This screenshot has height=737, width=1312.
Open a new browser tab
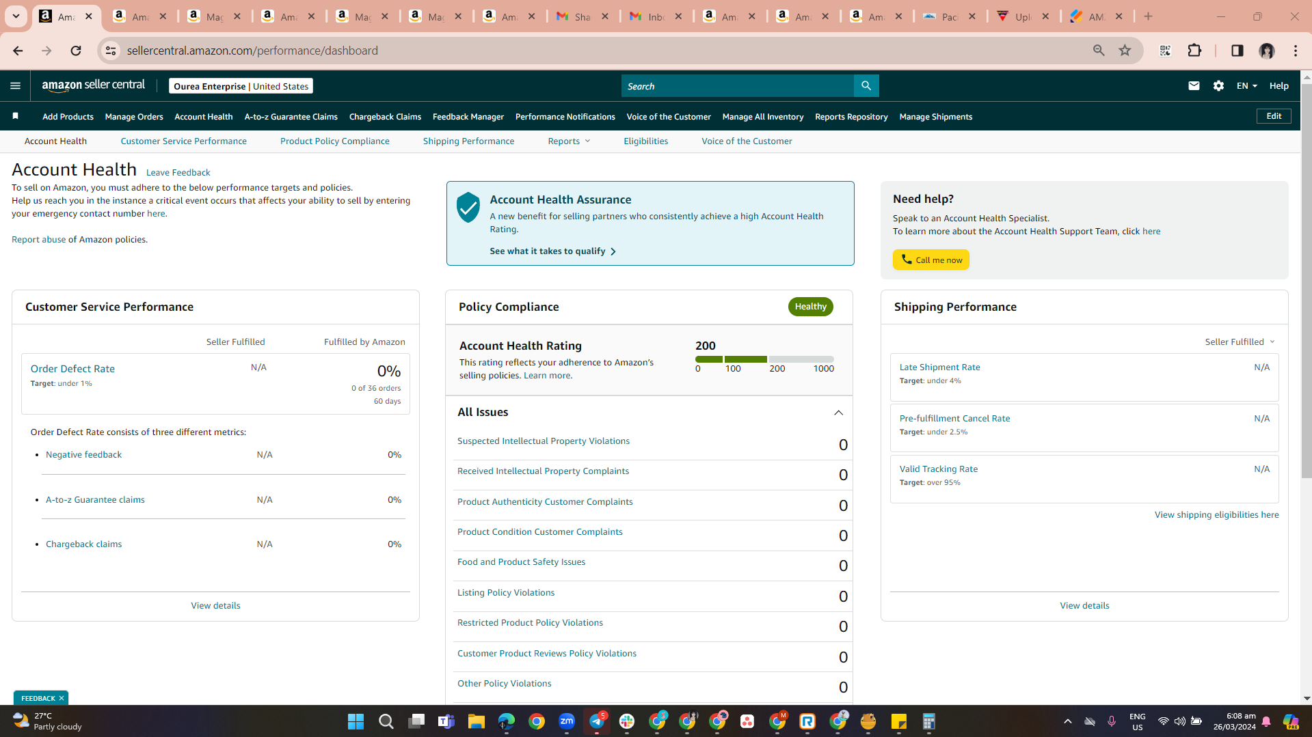1148,16
